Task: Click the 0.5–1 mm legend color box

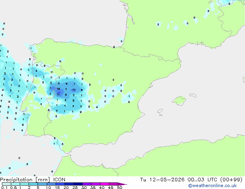Action: [15, 184]
